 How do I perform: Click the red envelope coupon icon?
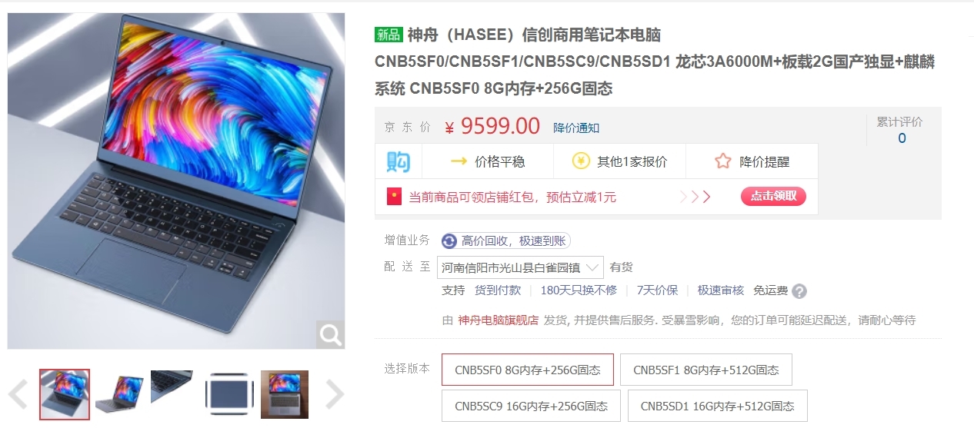394,197
